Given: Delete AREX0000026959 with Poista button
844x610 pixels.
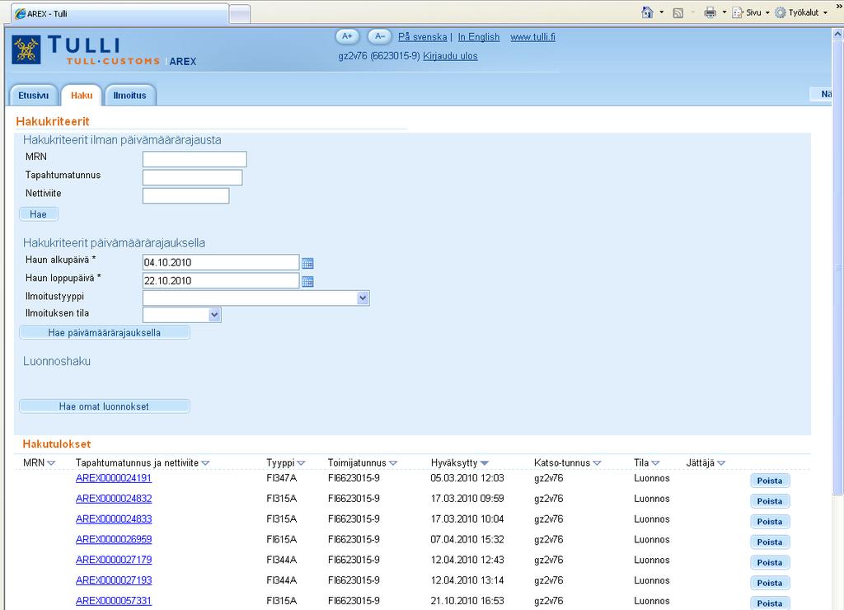Looking at the screenshot, I should point(770,542).
